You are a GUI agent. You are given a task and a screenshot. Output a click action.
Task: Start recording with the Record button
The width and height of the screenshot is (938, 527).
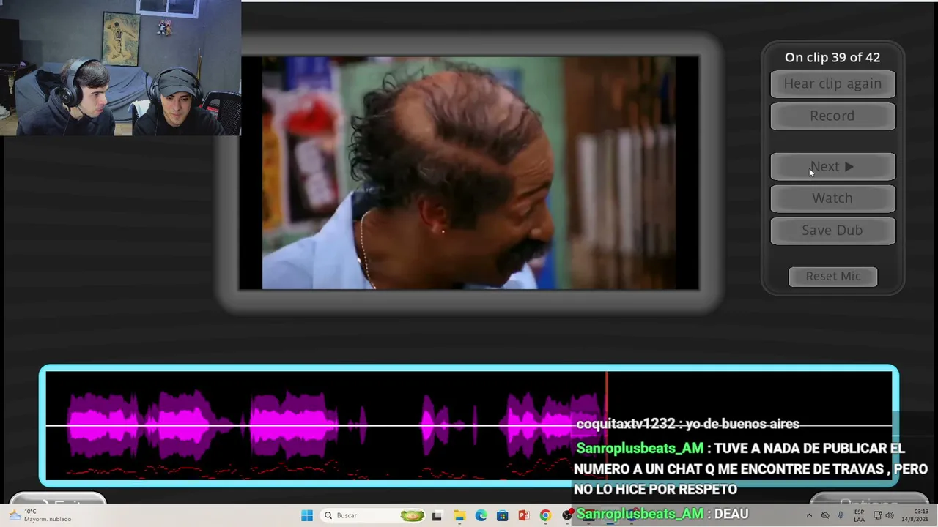(832, 116)
